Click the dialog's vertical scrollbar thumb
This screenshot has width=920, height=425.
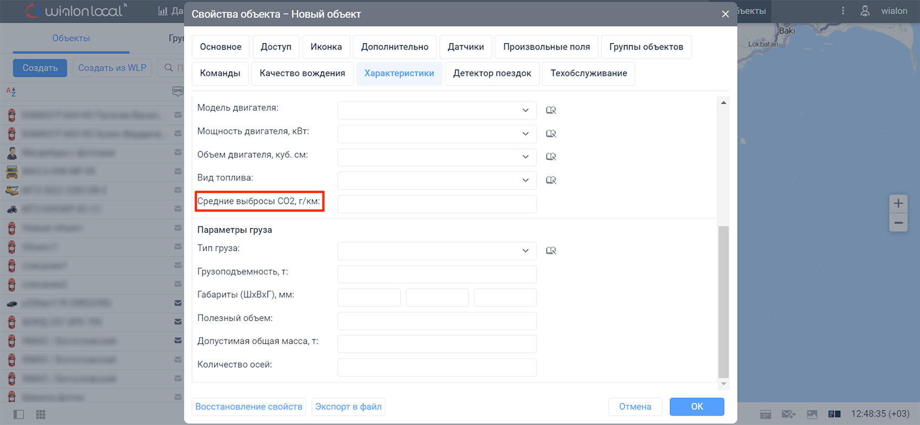click(724, 302)
